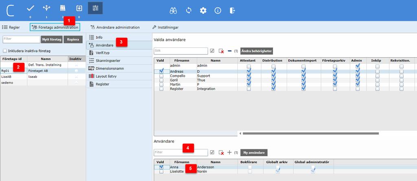Screen dimensions: 417x181
Task: Sort by Dokumentimport column header
Action: [303, 60]
